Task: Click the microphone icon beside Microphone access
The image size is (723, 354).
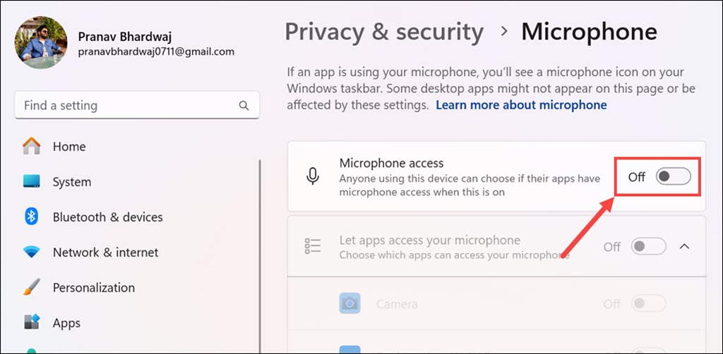Action: (313, 176)
